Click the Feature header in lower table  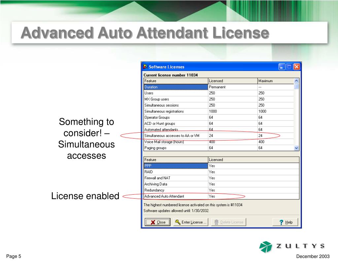point(176,160)
